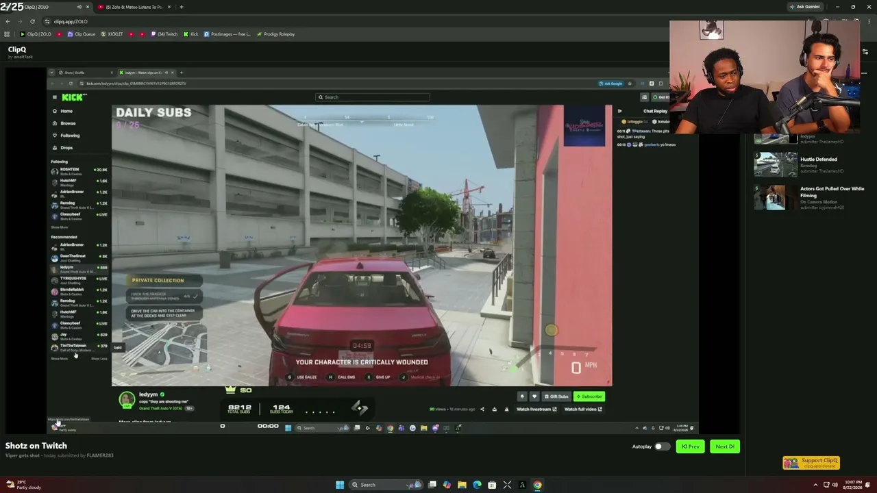Open the Hustle Defended clip thumbnail

[776, 165]
